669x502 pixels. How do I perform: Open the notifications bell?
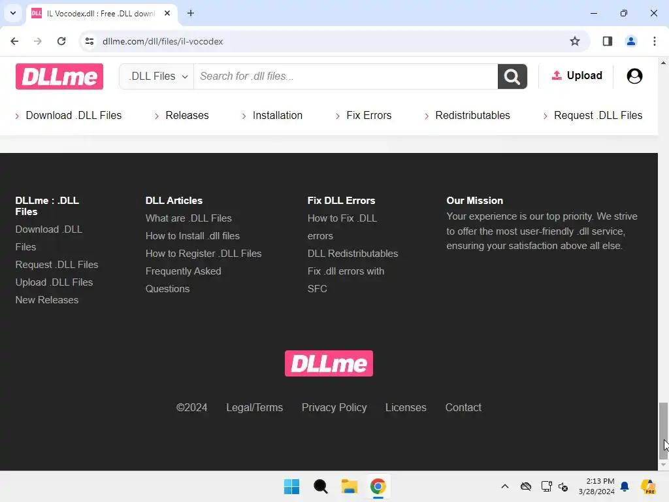coord(625,486)
